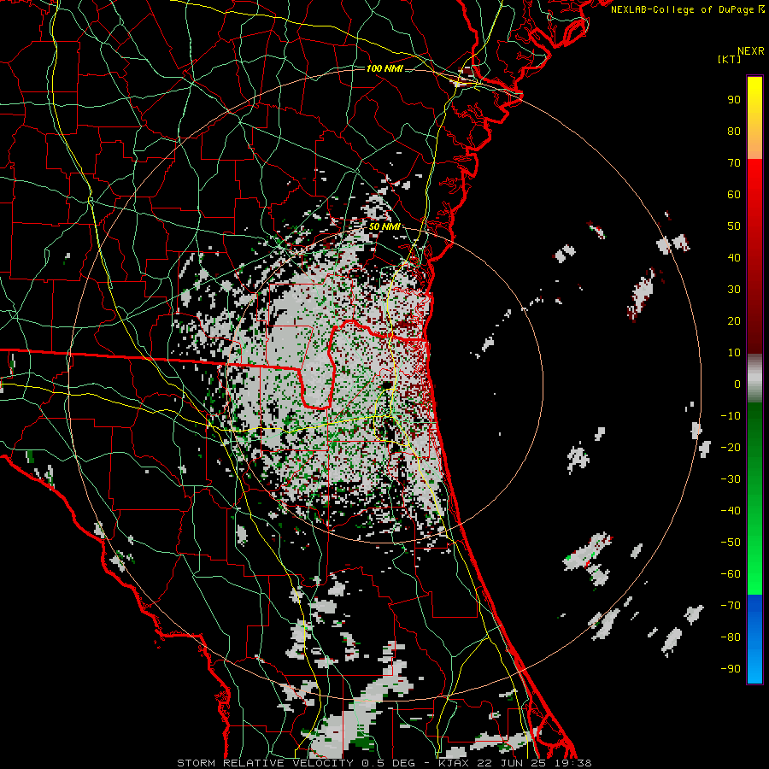The image size is (769, 769).
Task: Click the positive 20 knot scale label
Action: click(734, 320)
